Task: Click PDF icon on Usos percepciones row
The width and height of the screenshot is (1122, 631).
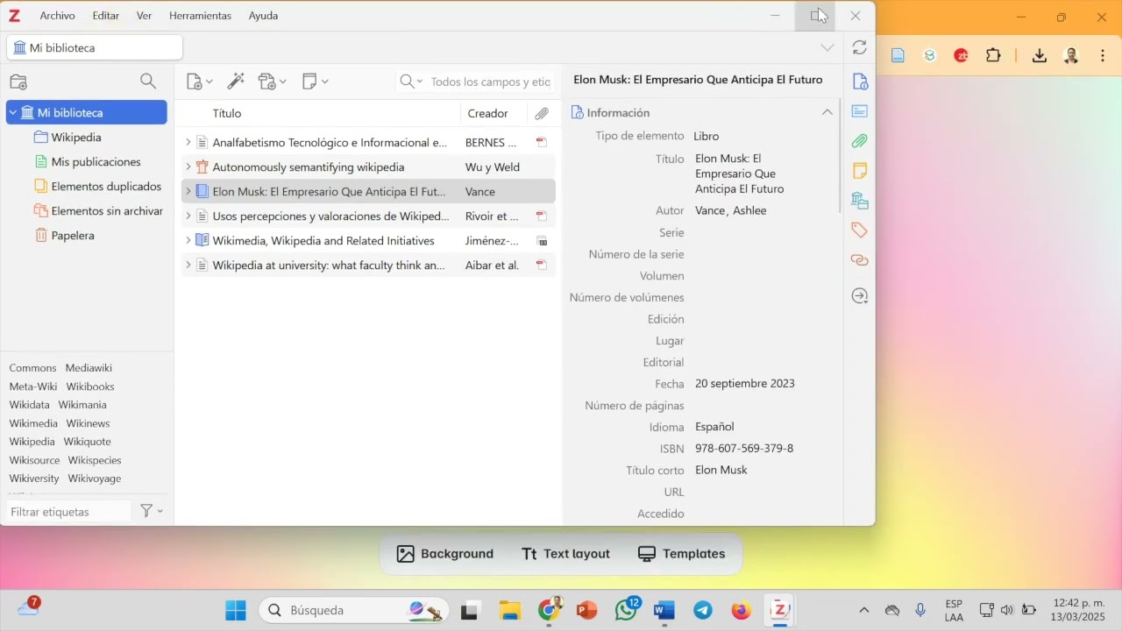Action: [x=542, y=216]
